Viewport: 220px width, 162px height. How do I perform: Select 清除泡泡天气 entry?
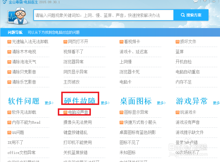(24, 62)
